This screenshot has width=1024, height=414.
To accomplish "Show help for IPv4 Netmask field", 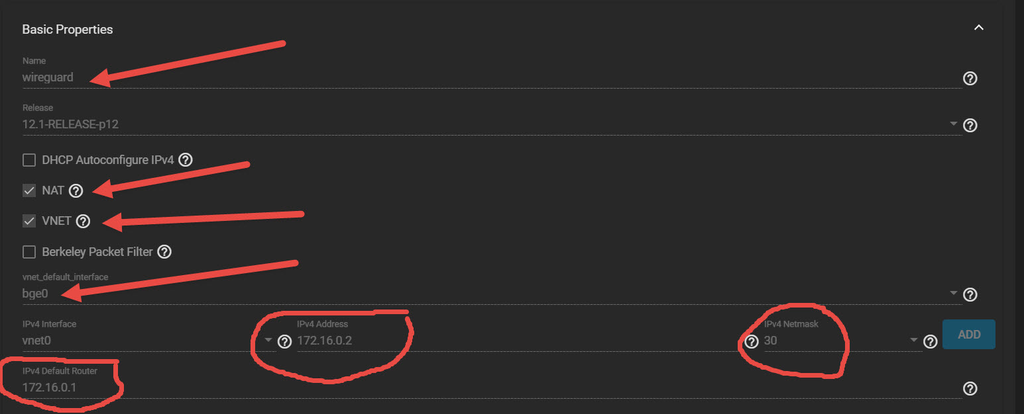I will [930, 341].
